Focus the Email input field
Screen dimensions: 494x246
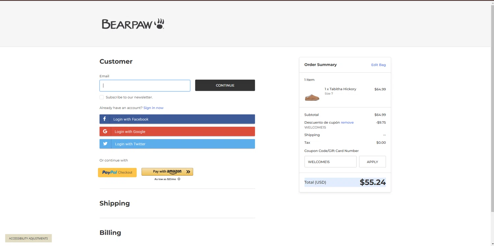coord(145,86)
